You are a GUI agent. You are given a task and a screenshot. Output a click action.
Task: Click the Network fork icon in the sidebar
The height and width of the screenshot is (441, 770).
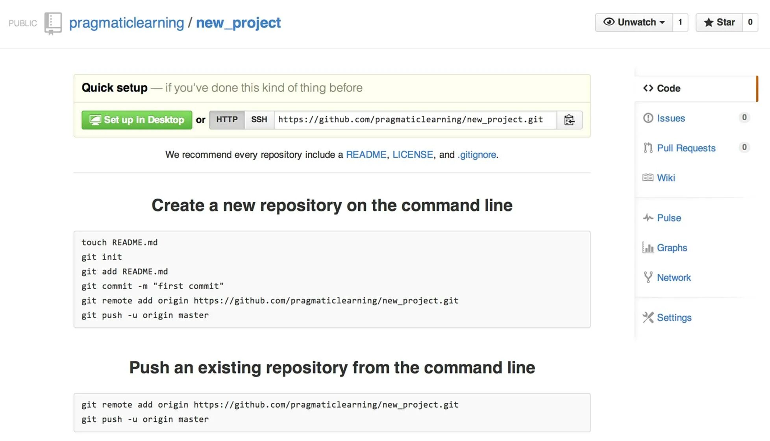[x=648, y=277]
